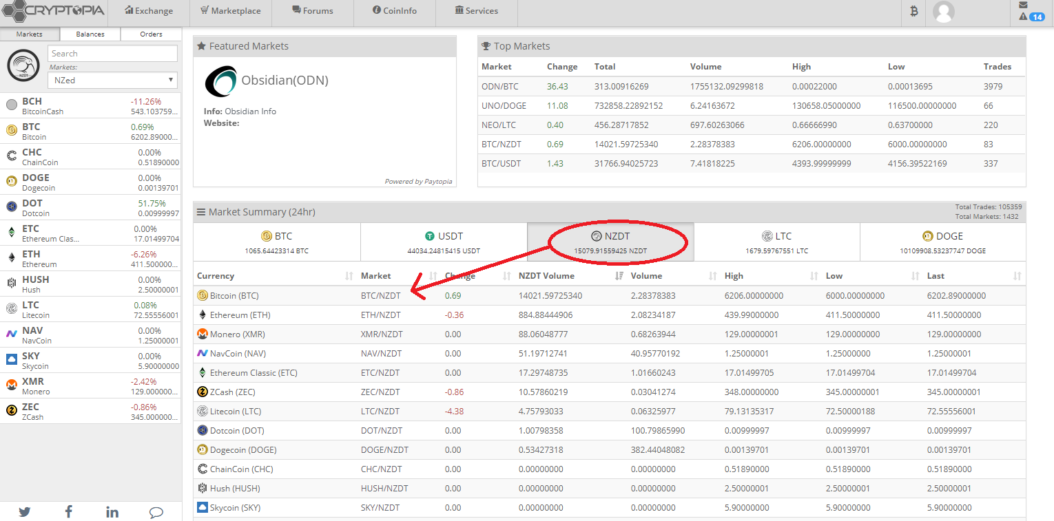Select the LTC base market tab
The image size is (1054, 521).
[777, 242]
